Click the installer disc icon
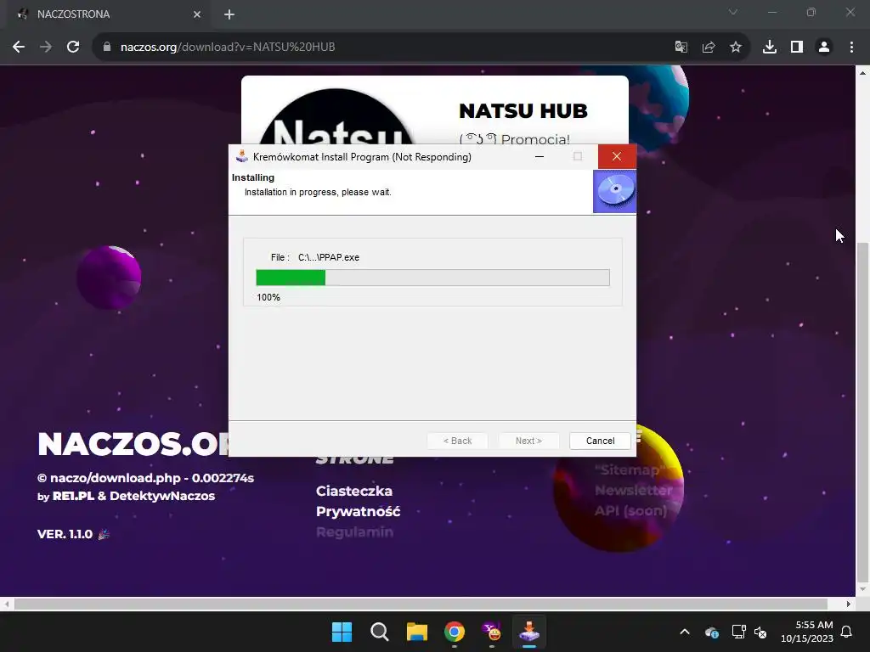Screen dimensions: 870x652 (x=615, y=191)
